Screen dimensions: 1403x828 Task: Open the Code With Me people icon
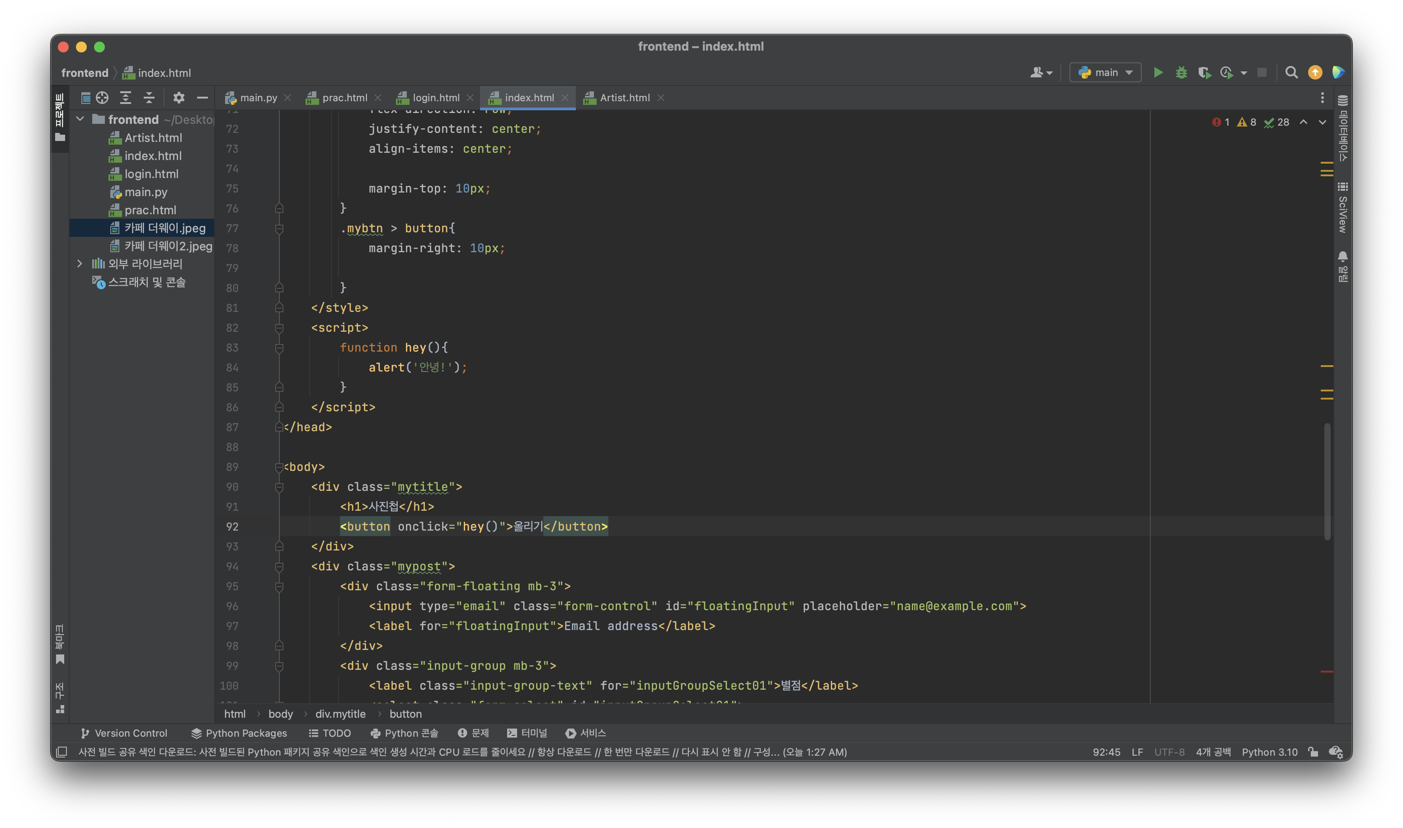pyautogui.click(x=1036, y=72)
